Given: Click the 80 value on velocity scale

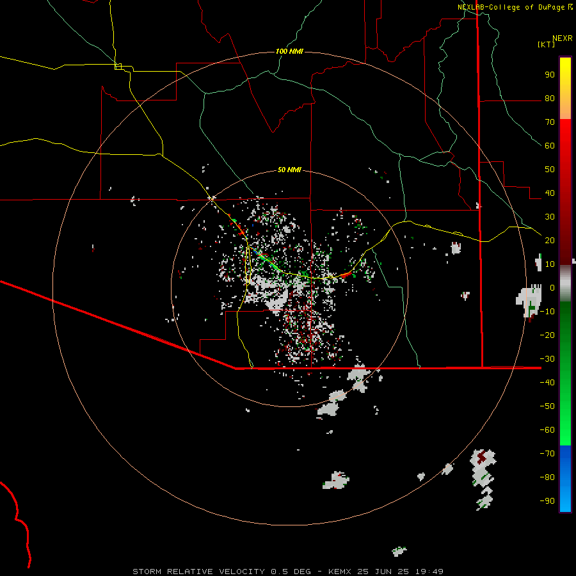Looking at the screenshot, I should (x=550, y=99).
